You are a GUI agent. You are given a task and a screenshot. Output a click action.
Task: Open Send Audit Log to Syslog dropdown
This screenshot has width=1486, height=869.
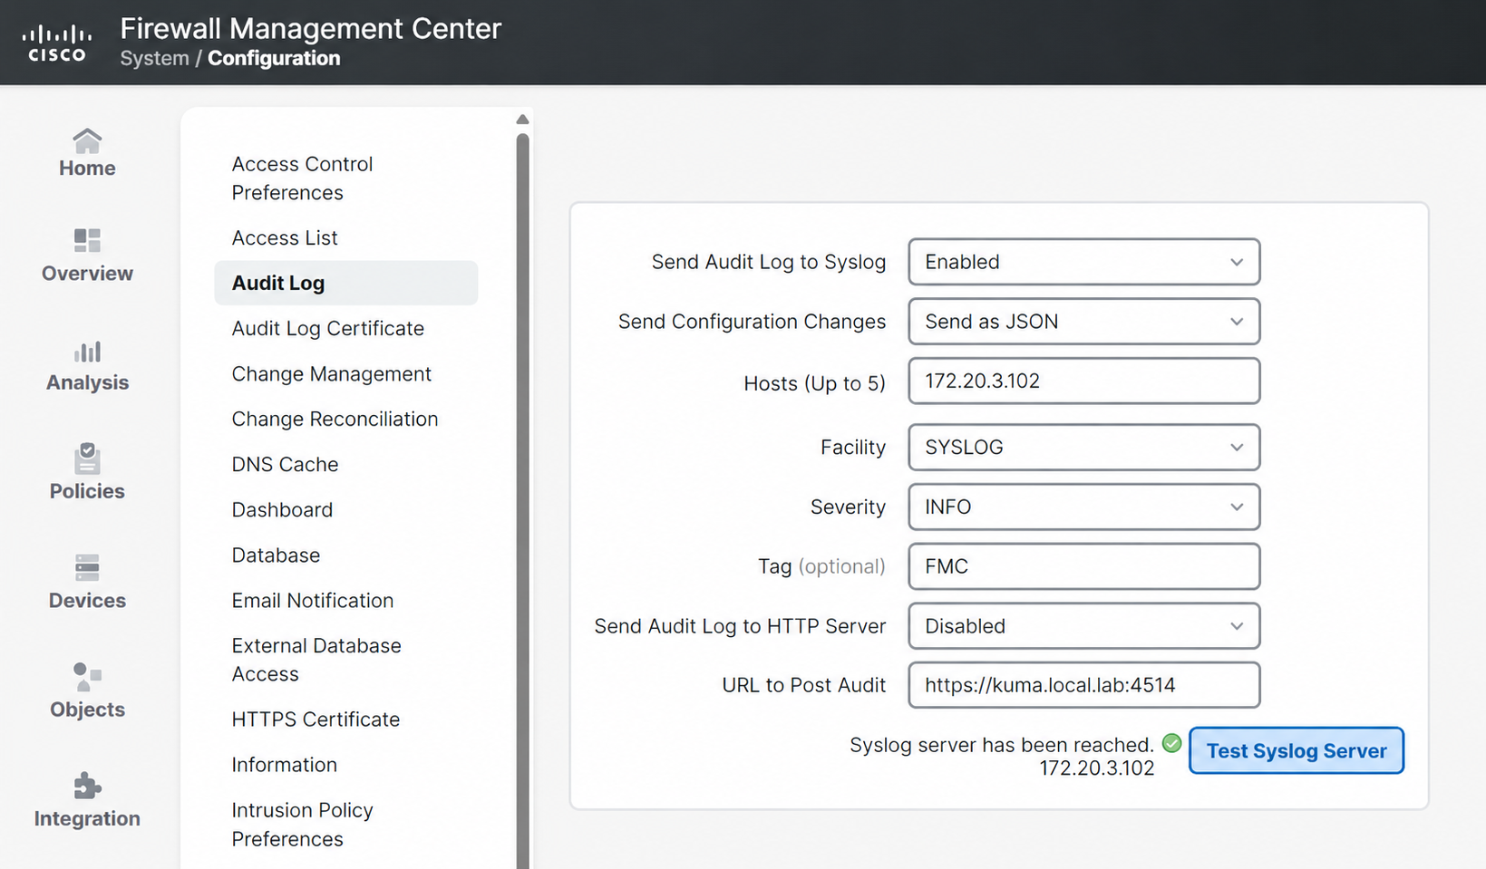tap(1083, 262)
